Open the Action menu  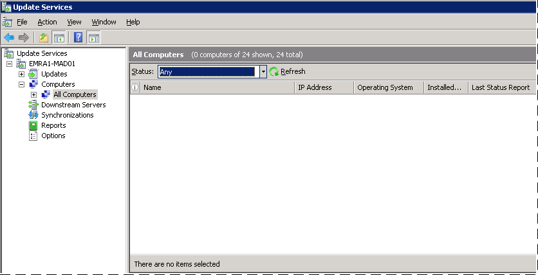[47, 22]
